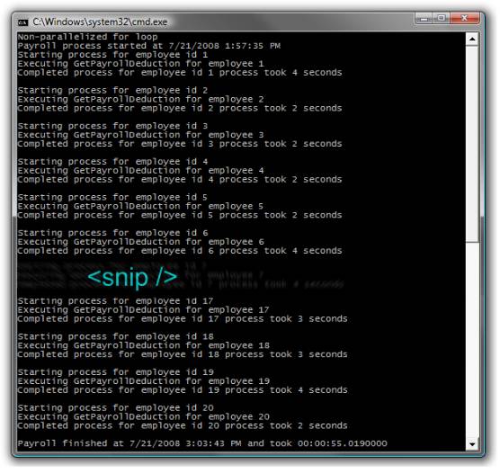Close the cmd.exe console window
This screenshot has height=473, width=500.
[465, 19]
